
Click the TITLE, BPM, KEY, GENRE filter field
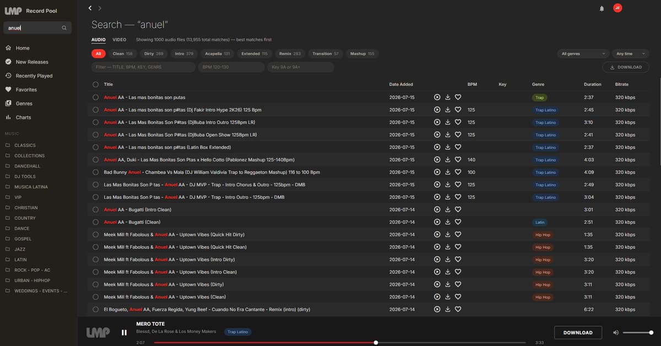click(143, 67)
